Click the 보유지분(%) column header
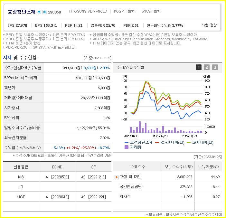 click(x=208, y=167)
